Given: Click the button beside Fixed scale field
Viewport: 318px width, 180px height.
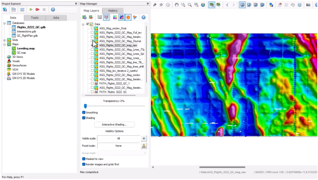Looking at the screenshot, I should click(144, 146).
